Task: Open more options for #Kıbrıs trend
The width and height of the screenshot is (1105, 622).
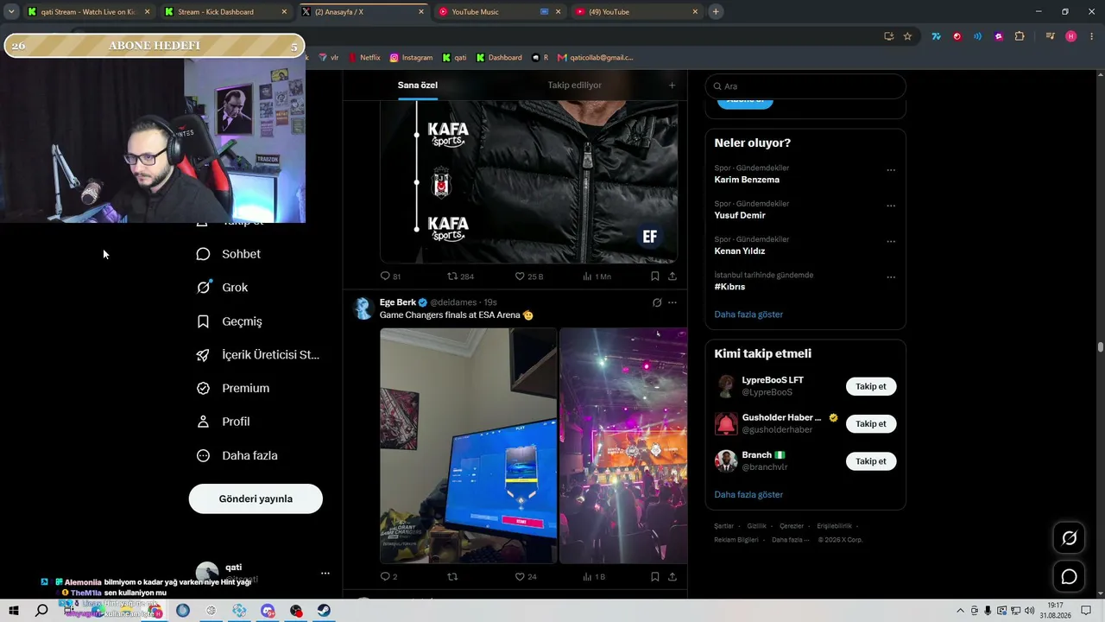Action: click(x=891, y=277)
